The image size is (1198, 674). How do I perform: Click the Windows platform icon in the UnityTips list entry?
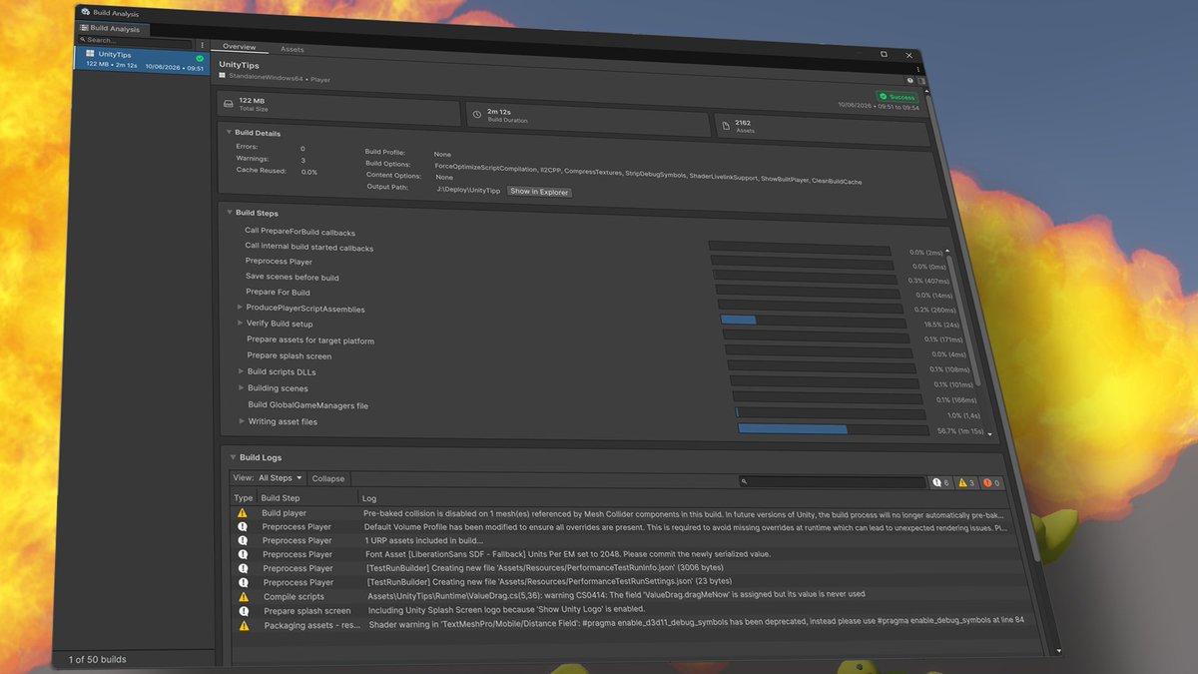(x=90, y=54)
